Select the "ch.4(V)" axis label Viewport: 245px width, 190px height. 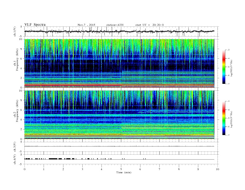pyautogui.click(x=15, y=159)
